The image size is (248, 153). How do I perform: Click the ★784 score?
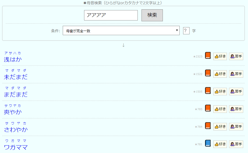coord(199,127)
